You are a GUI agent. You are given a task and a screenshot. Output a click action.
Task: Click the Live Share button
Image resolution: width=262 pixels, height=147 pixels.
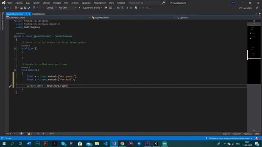[x=245, y=8]
